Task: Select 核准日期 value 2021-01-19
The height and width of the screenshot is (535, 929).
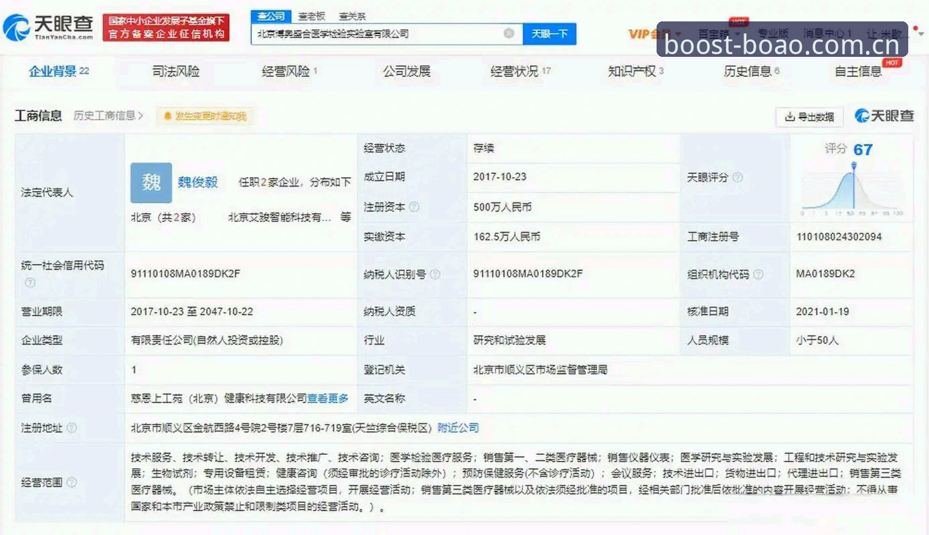Action: tap(823, 312)
